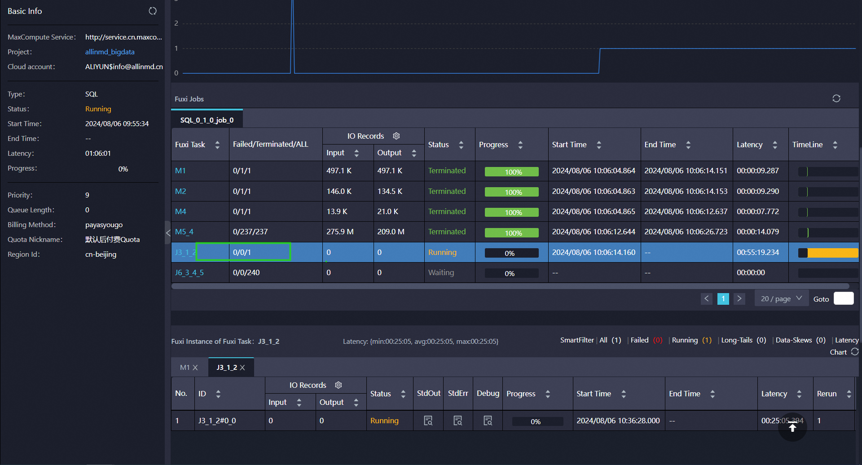Sort Fuxi Jobs by Progress
Screen dimensions: 862x465
click(x=520, y=145)
